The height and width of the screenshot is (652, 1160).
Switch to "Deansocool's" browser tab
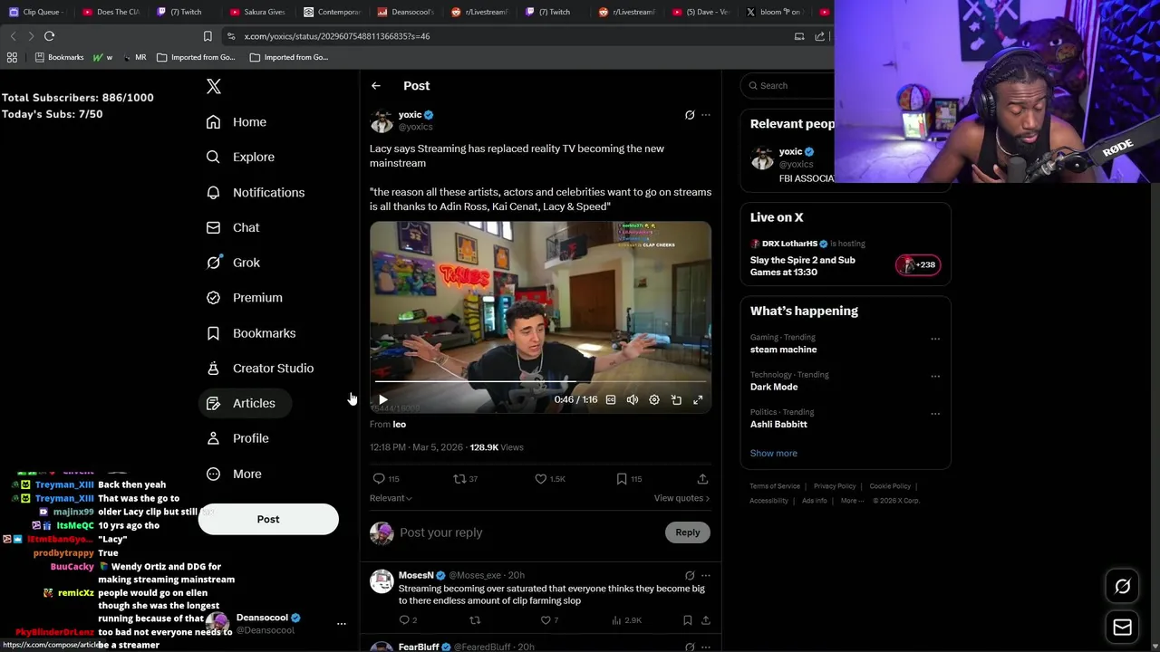(x=405, y=12)
